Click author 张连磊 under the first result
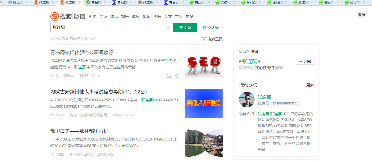Image resolution: width=372 pixels, height=161 pixels. (69, 76)
